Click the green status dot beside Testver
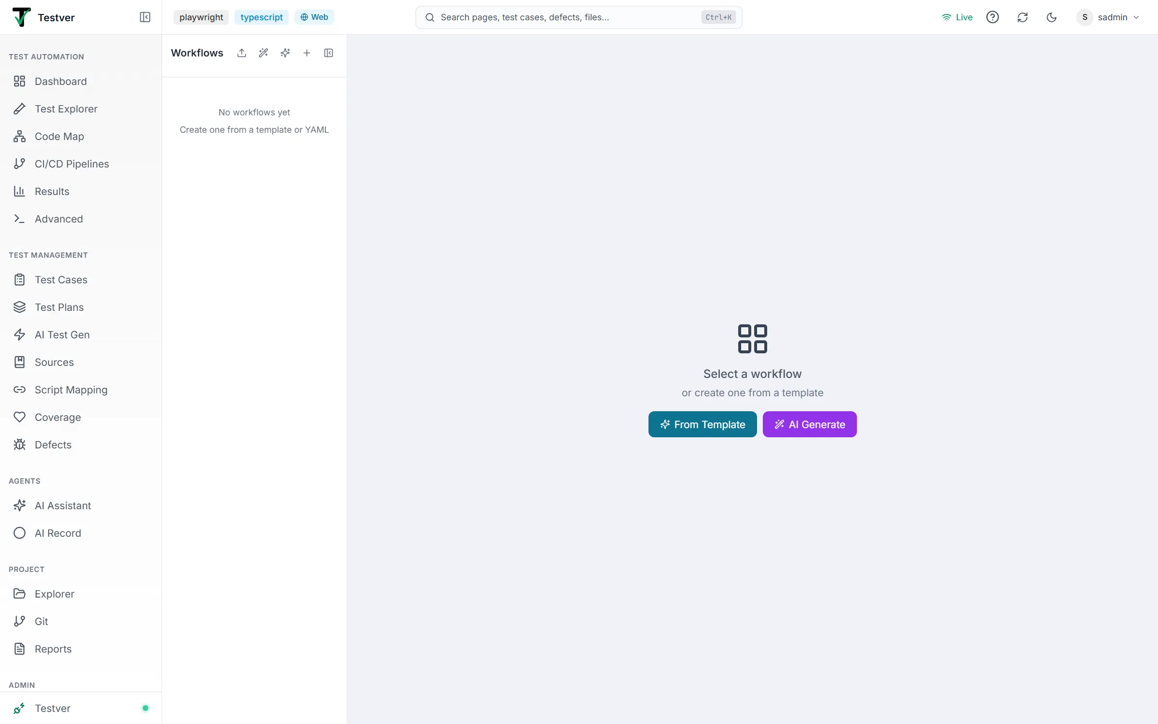This screenshot has width=1158, height=724. point(145,708)
